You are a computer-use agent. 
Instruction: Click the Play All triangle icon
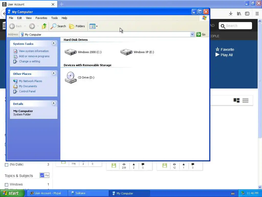click(x=217, y=55)
